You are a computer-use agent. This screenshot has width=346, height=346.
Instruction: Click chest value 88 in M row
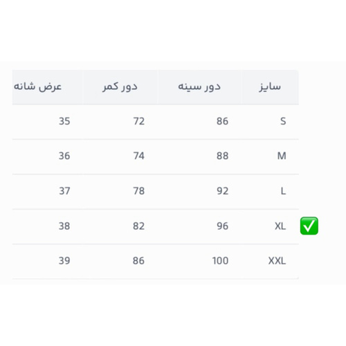click(x=222, y=156)
